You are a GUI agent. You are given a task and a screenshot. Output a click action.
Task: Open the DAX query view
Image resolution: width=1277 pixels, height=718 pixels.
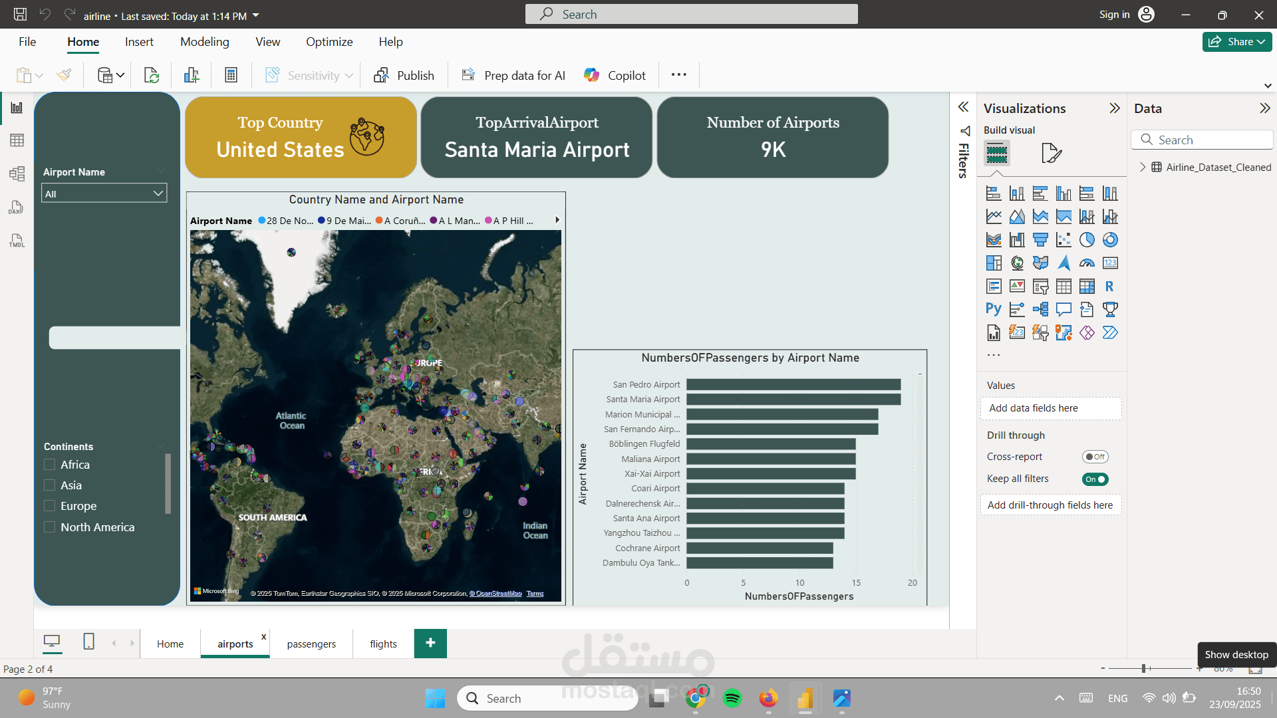coord(17,207)
